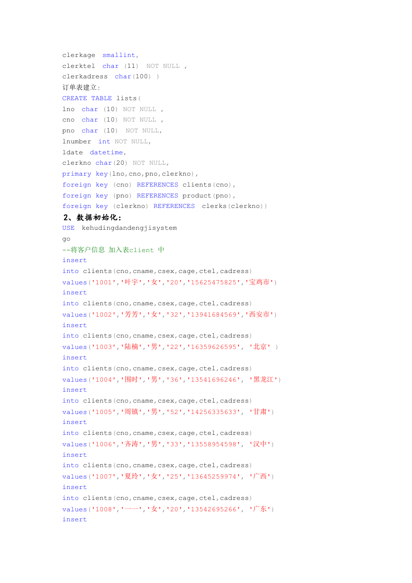The width and height of the screenshot is (412, 583).
Task: Click the address value '黑龙江'
Action: coord(263,379)
